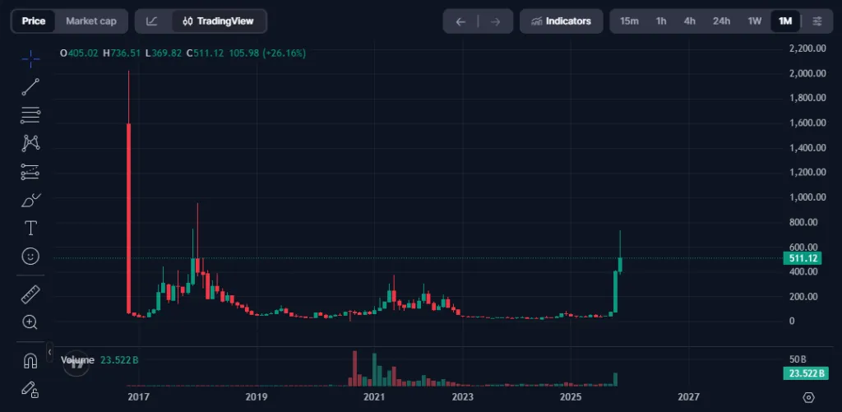This screenshot has width=842, height=412.
Task: Open the emoji sticker tool
Action: (30, 257)
